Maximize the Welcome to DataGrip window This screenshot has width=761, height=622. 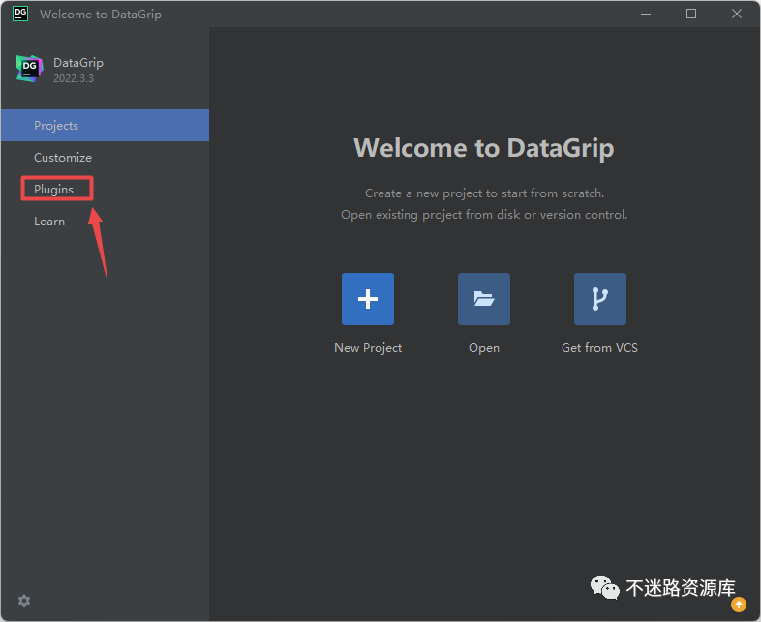click(691, 15)
